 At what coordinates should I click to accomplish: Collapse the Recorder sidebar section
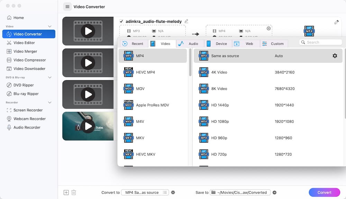click(x=49, y=103)
